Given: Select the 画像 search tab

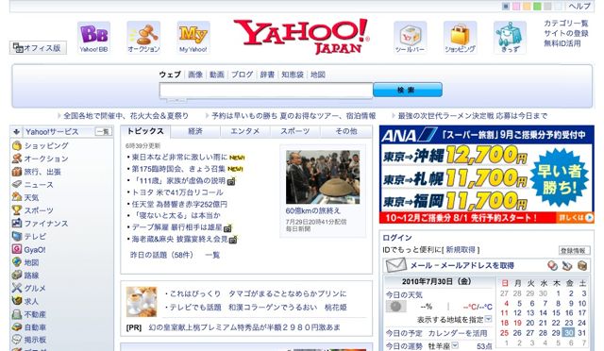Looking at the screenshot, I should click(x=195, y=75).
